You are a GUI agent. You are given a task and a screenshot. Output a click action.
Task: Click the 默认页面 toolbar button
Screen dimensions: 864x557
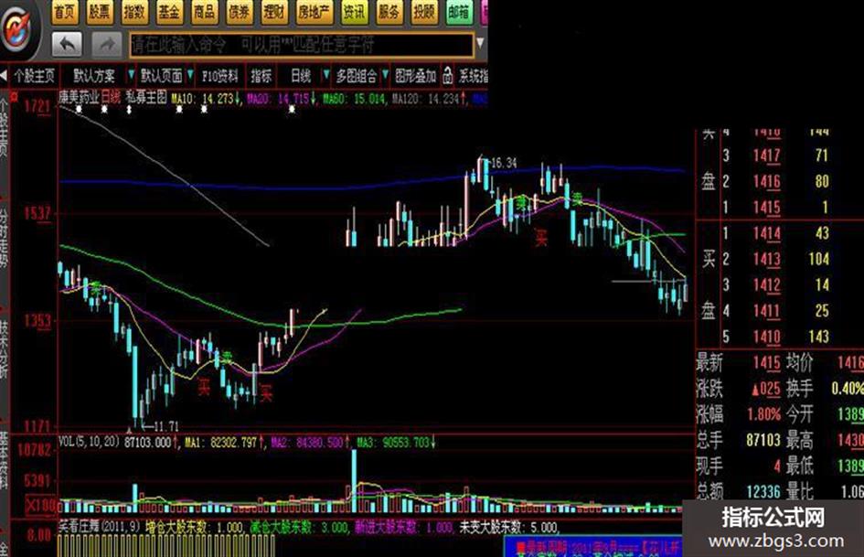162,76
